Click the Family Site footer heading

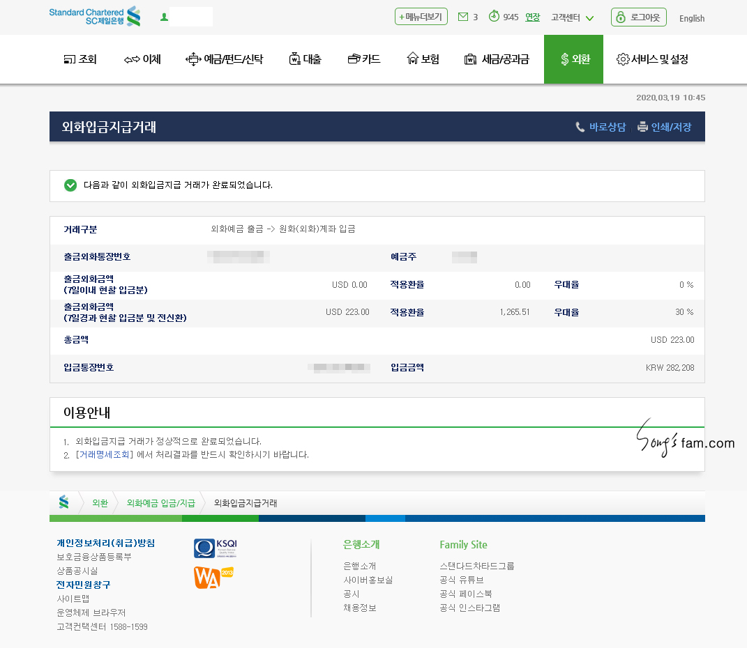464,545
